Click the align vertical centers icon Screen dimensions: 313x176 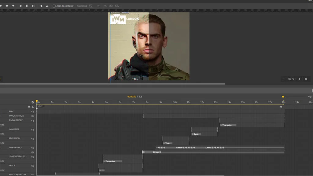click(x=7, y=6)
